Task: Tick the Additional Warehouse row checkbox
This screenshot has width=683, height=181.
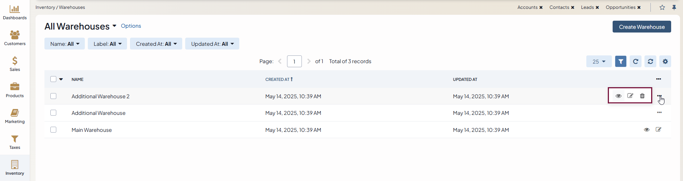Action: pos(53,113)
